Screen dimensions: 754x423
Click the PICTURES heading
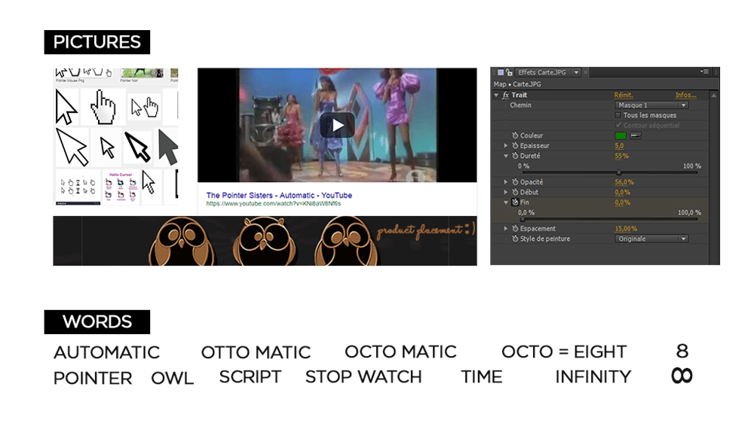click(97, 42)
